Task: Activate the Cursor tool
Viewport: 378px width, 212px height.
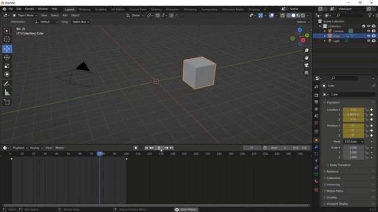Action: coord(7,39)
